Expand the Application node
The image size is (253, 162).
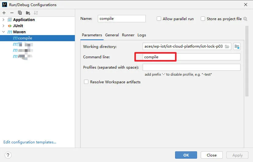[x=3, y=20]
